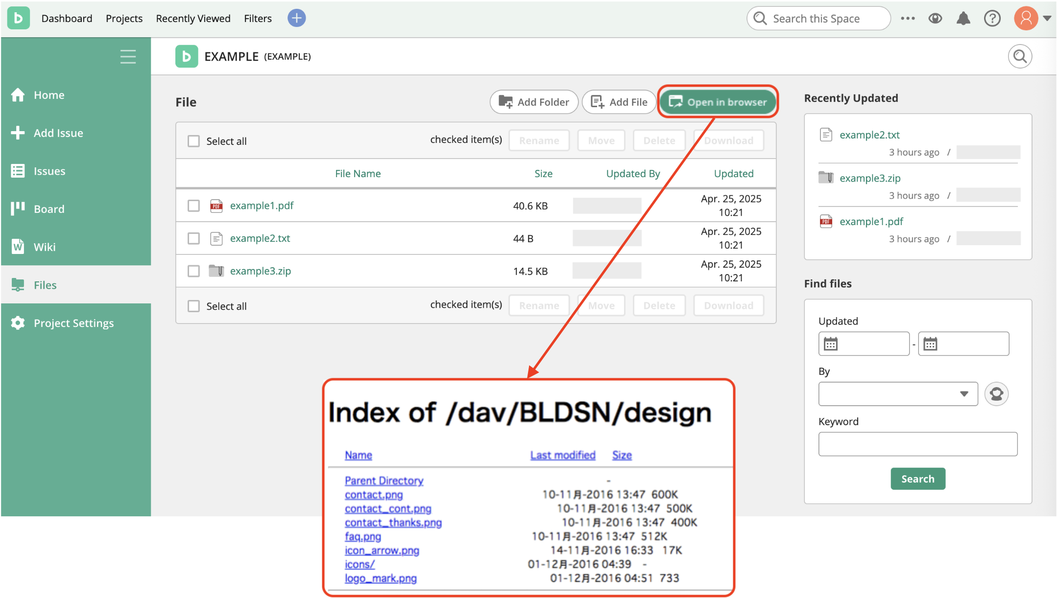The width and height of the screenshot is (1059, 598).
Task: Click the green Search button
Action: pyautogui.click(x=917, y=479)
